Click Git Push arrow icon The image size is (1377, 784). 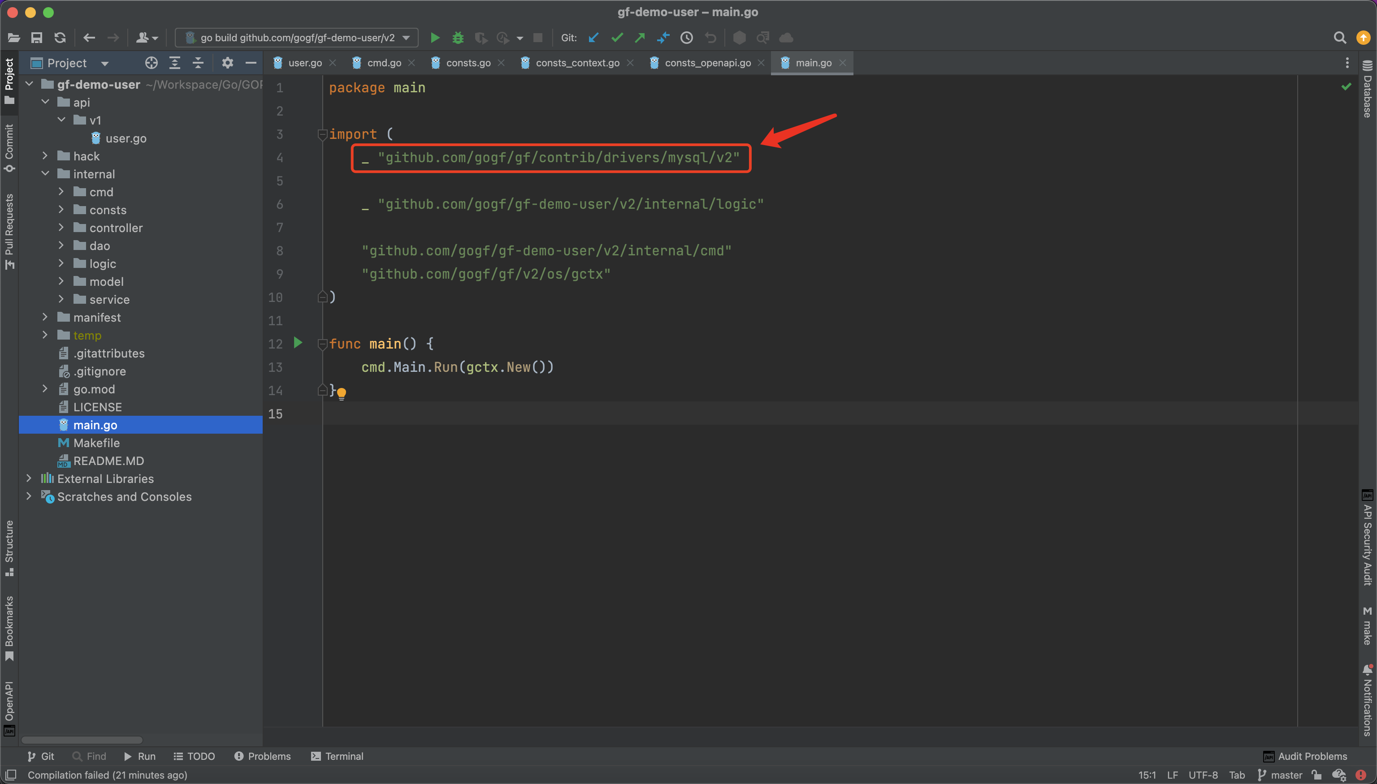point(640,38)
